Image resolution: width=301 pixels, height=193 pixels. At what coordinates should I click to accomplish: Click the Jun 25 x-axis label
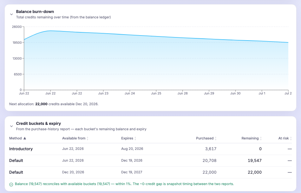156,93
